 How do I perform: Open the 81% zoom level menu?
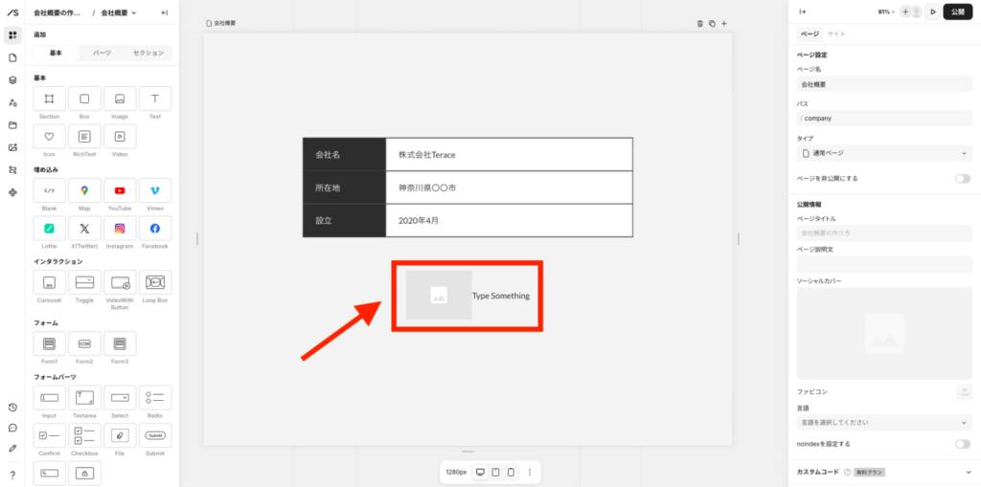(886, 11)
